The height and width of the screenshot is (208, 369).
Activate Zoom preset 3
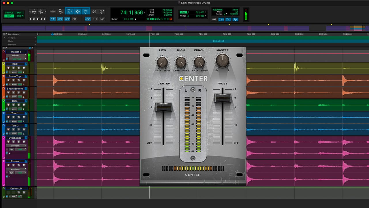pyautogui.click(x=37, y=19)
